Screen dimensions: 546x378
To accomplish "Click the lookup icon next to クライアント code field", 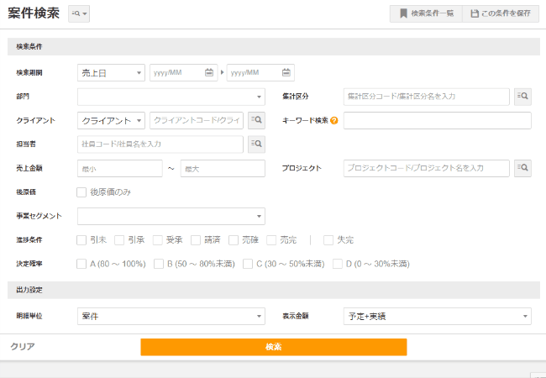I will pyautogui.click(x=255, y=120).
